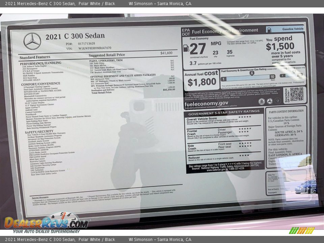Click the Mercedes-Benz star logo
Screen dimensions: 324x243
[32, 41]
